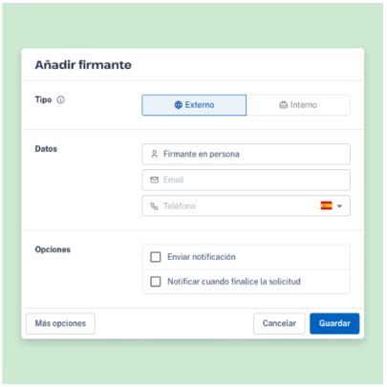Click the globe icon in Externo

click(179, 105)
